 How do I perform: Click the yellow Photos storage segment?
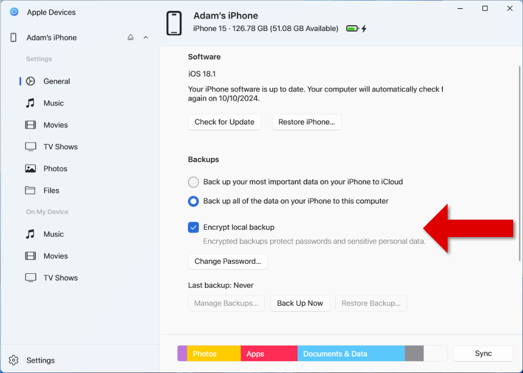point(214,354)
